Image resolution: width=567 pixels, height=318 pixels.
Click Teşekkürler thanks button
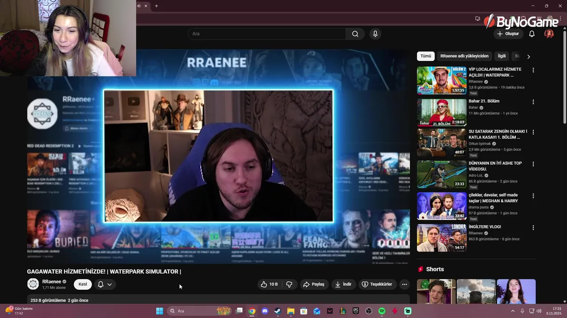(x=377, y=284)
